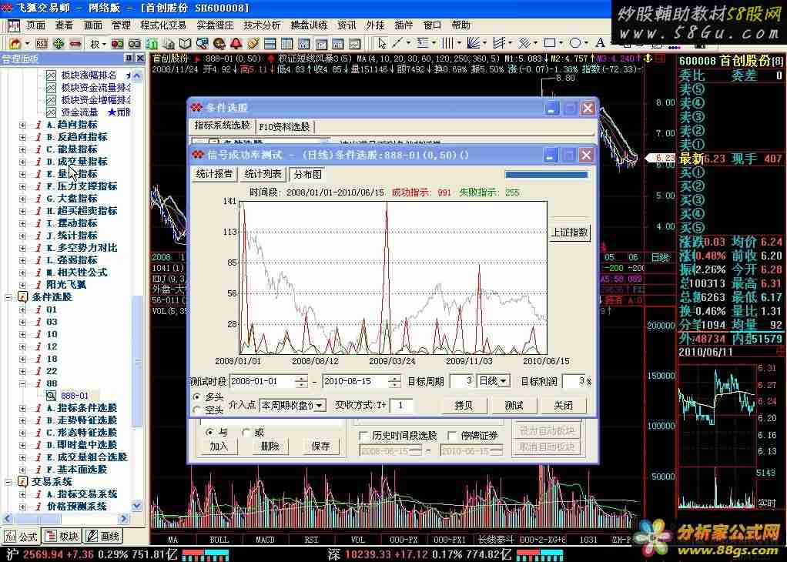787x562 pixels.
Task: Click the 目标利润 input field
Action: [574, 381]
